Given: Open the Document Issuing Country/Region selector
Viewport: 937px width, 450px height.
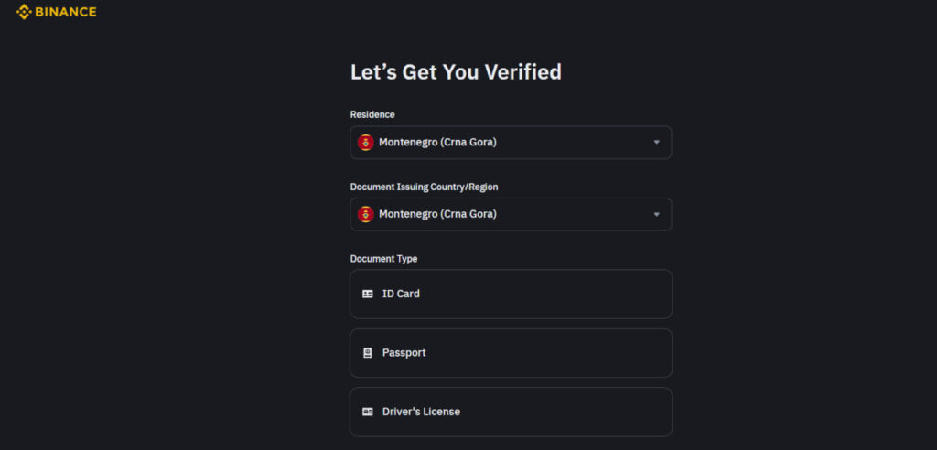Looking at the screenshot, I should pos(511,214).
